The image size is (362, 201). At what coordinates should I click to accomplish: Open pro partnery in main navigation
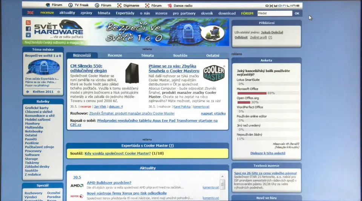point(184,13)
